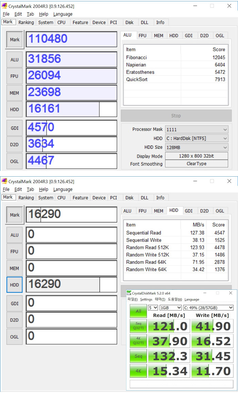Run OGL benchmark button in top window
This screenshot has height=393, width=238.
tap(14, 161)
